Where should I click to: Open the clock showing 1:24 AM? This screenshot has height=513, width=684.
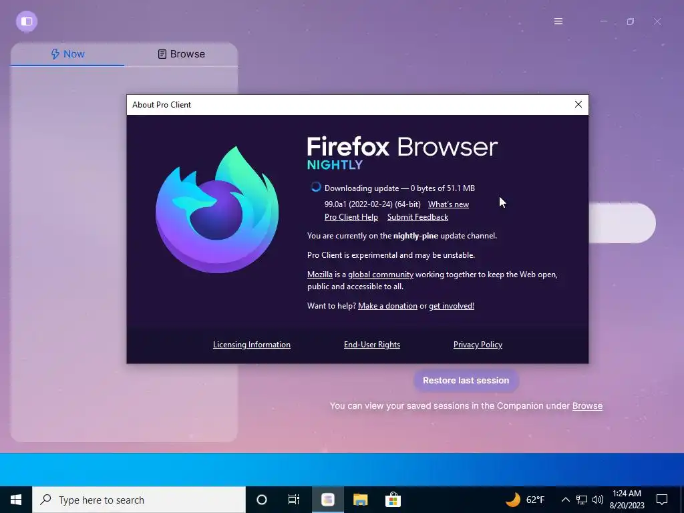[627, 500]
